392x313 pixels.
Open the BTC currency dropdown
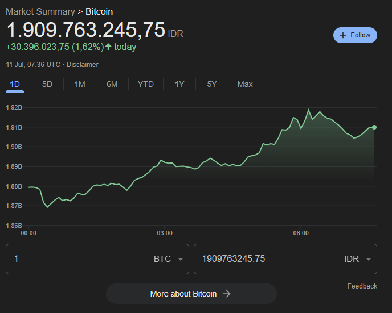pos(170,259)
